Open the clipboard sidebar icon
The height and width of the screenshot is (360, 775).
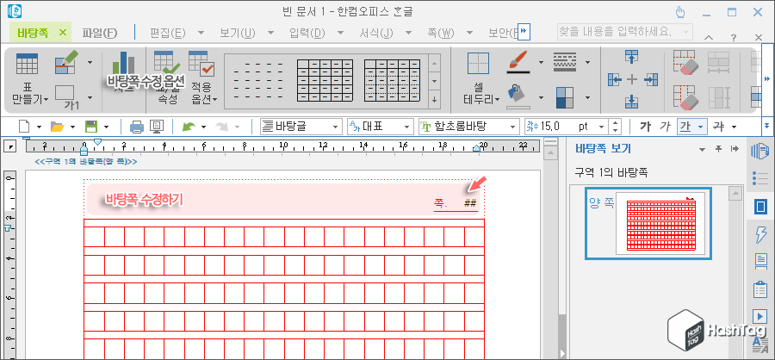759,289
